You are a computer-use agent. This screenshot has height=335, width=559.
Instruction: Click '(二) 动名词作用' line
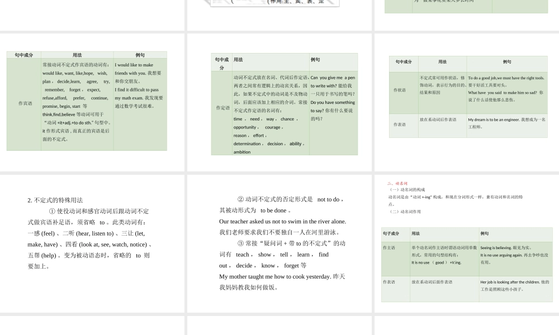405,212
